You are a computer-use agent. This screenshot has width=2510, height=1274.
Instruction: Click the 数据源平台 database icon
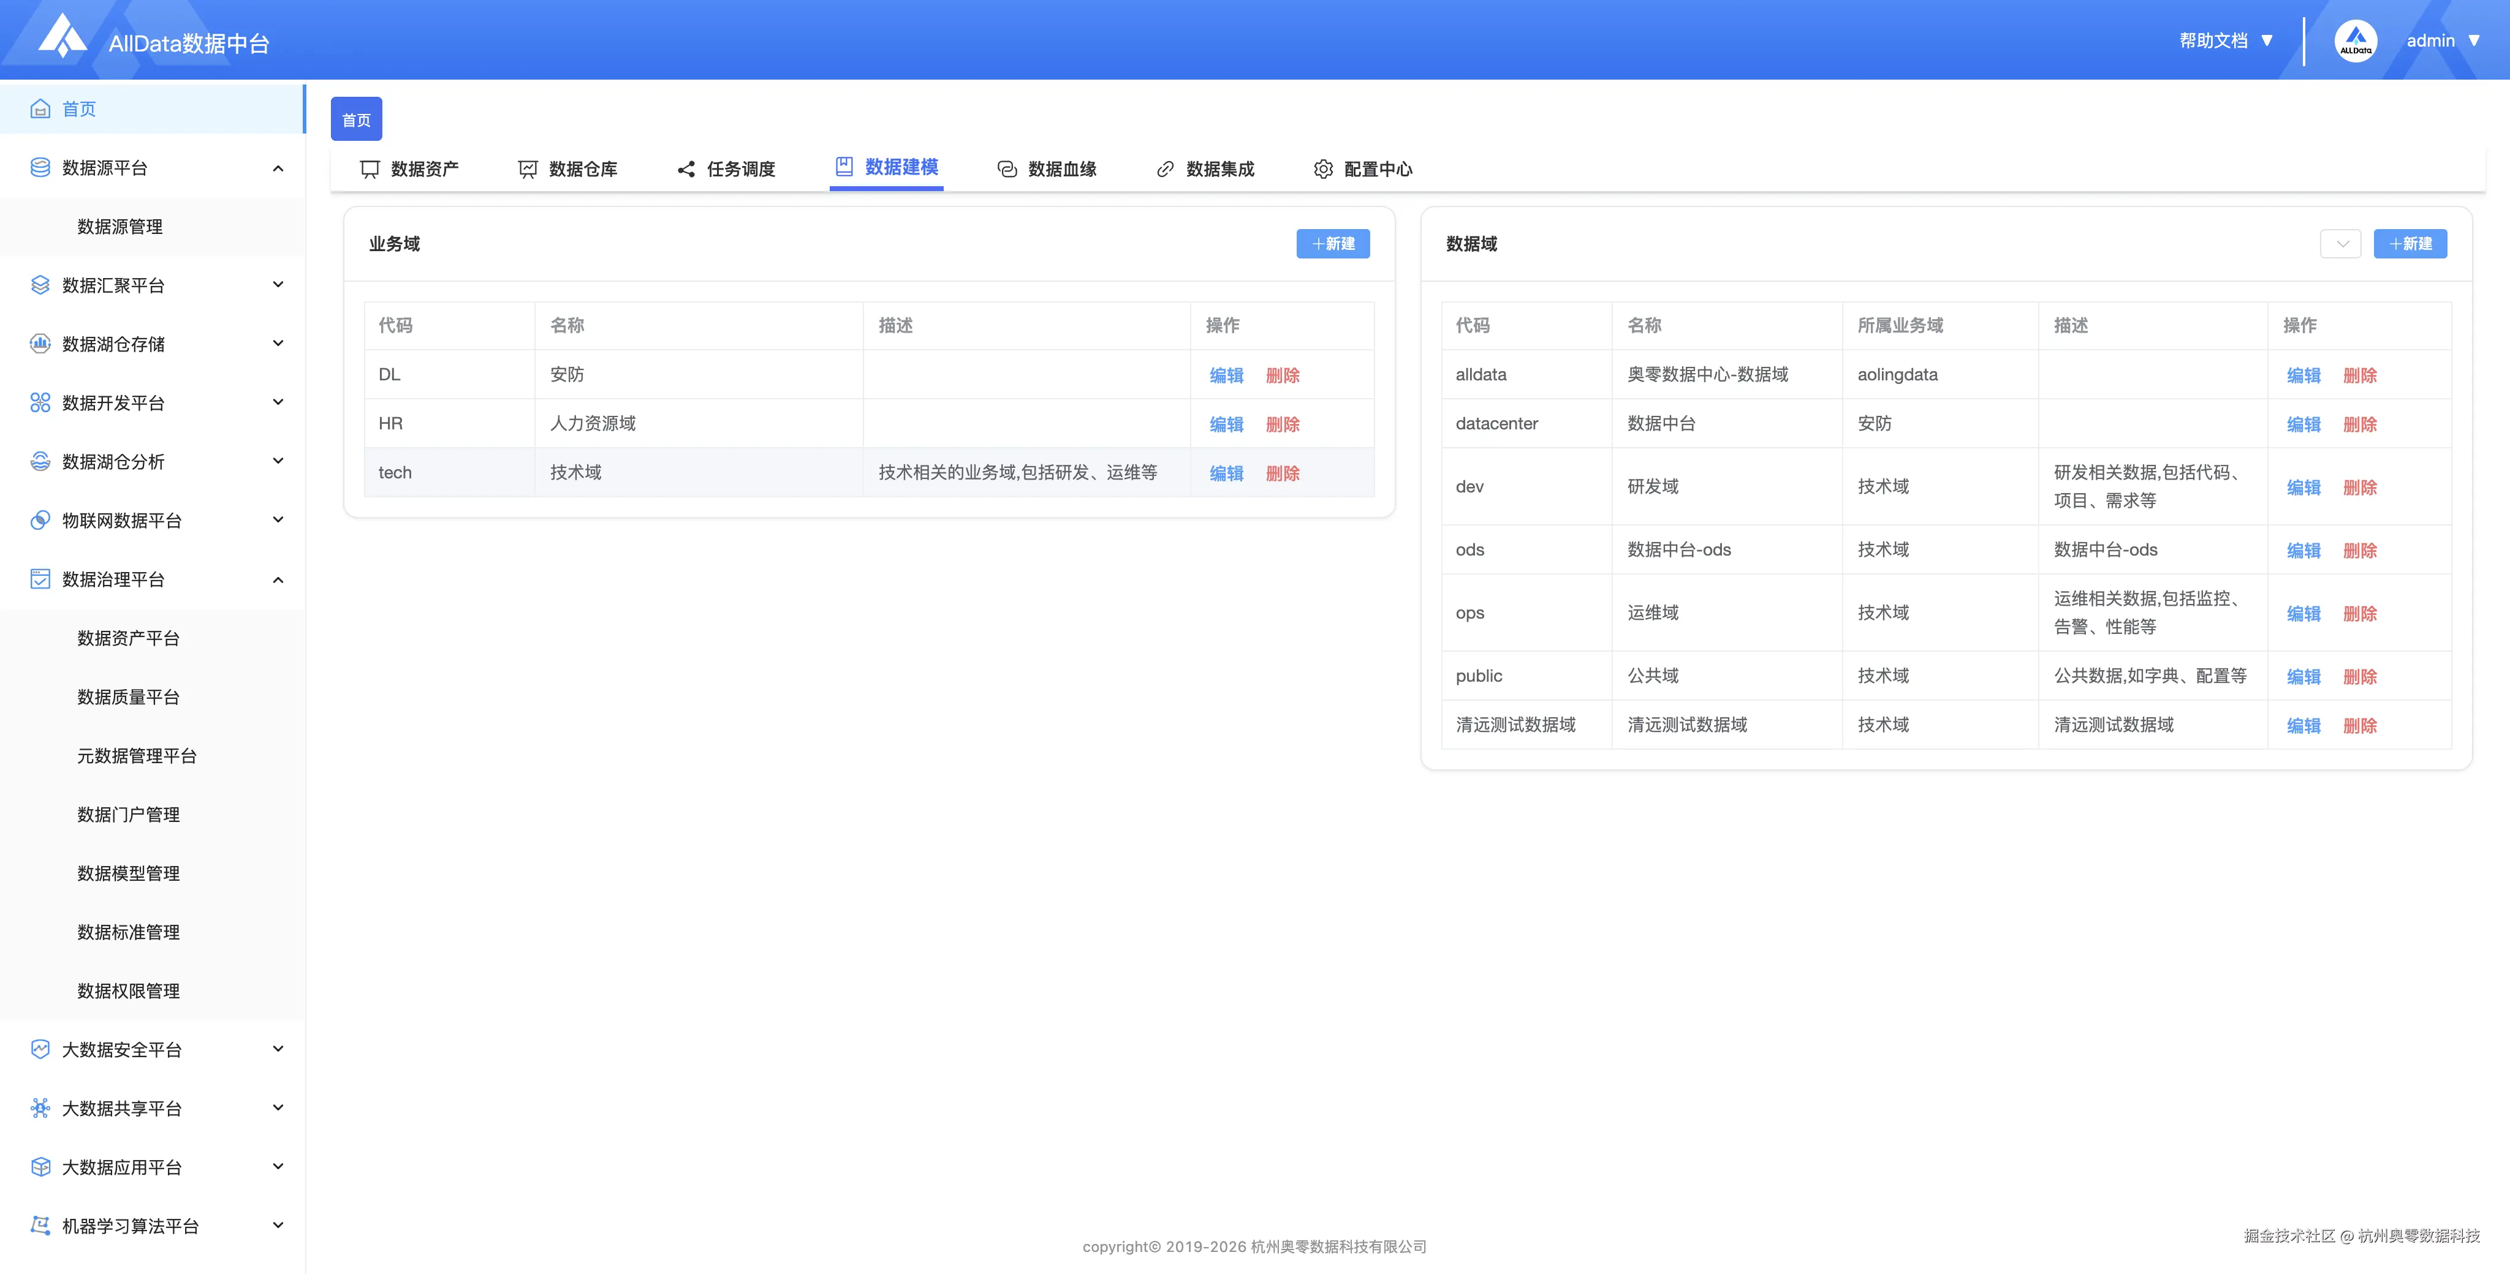(x=40, y=168)
